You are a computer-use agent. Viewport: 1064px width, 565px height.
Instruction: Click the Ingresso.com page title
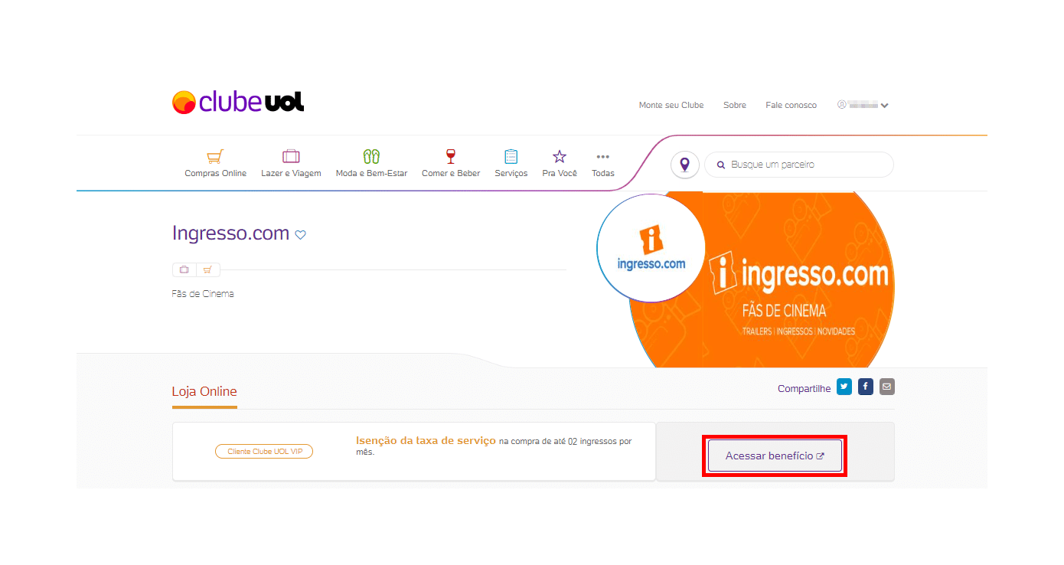[230, 234]
